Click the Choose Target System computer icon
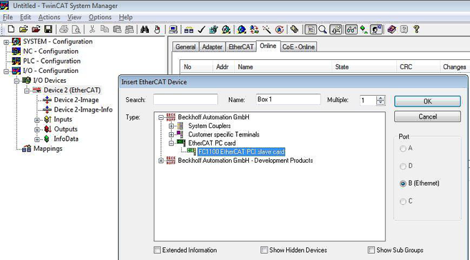470x260 pixels. 173,29
